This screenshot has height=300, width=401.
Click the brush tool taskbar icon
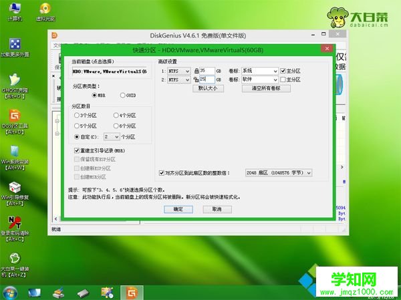(x=58, y=293)
